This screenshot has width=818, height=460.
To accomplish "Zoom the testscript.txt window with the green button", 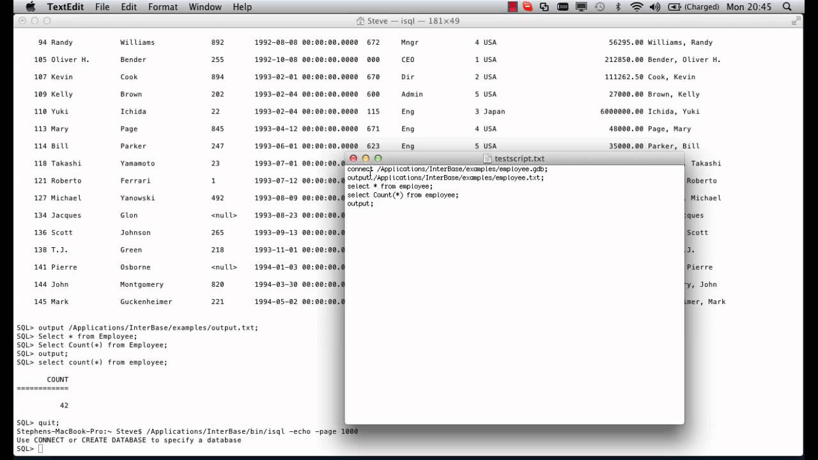I will point(378,158).
